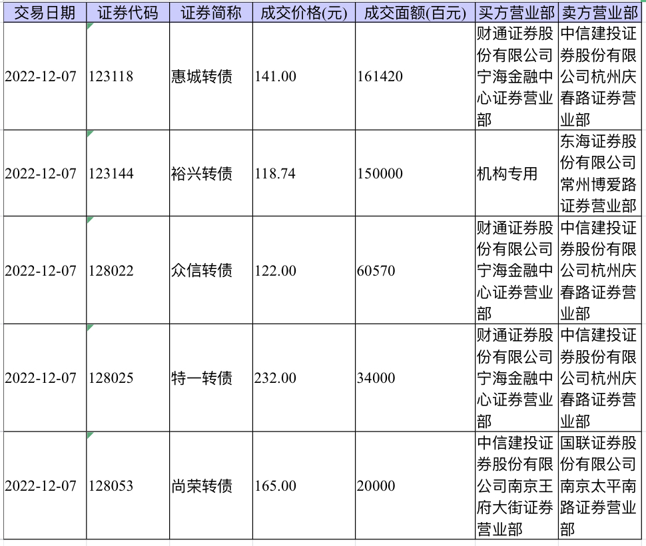Viewport: 646px width, 546px height.
Task: Click the price cell 122.00
Action: [304, 270]
